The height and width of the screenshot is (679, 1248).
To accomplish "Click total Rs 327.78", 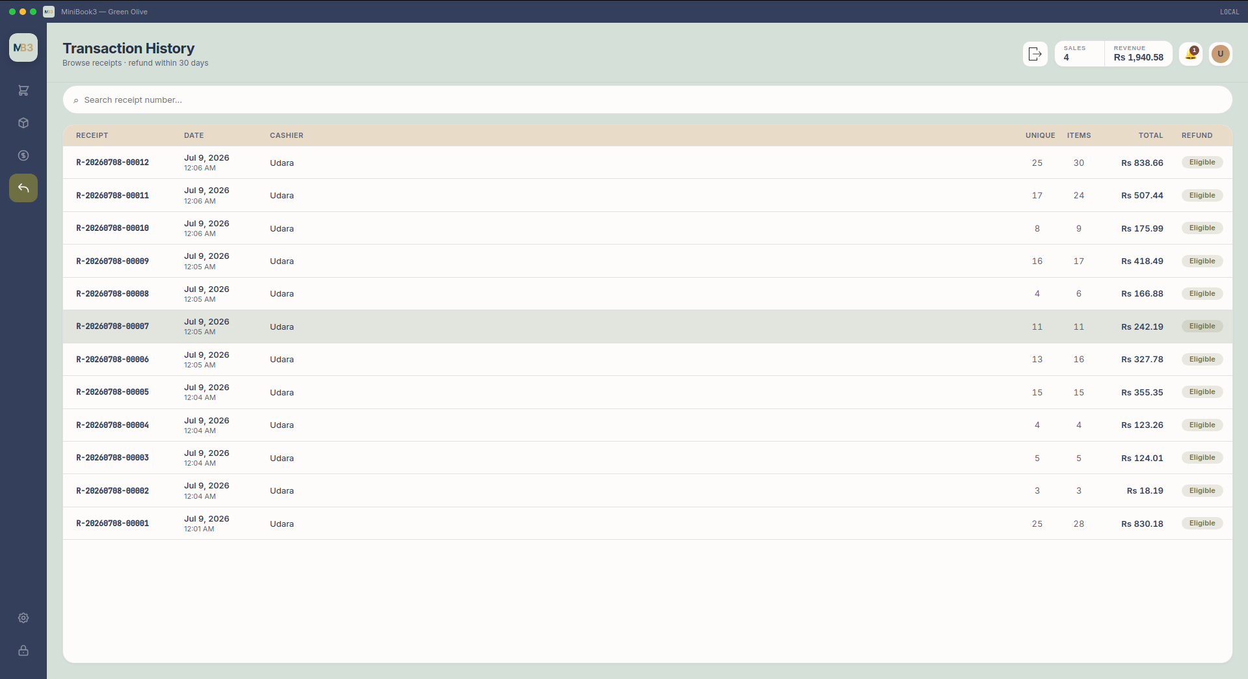I will click(x=1142, y=359).
